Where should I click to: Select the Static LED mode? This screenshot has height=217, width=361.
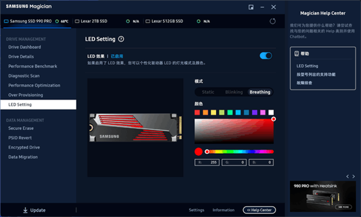(x=208, y=92)
